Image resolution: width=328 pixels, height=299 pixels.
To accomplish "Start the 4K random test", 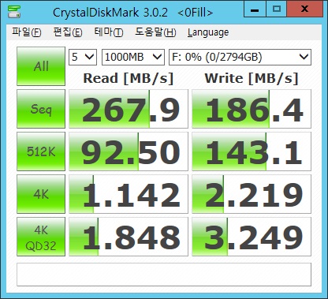I will point(41,194).
